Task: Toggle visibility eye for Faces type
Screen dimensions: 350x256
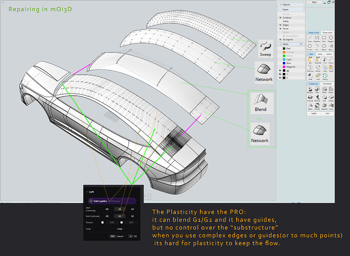Action: tap(280, 29)
